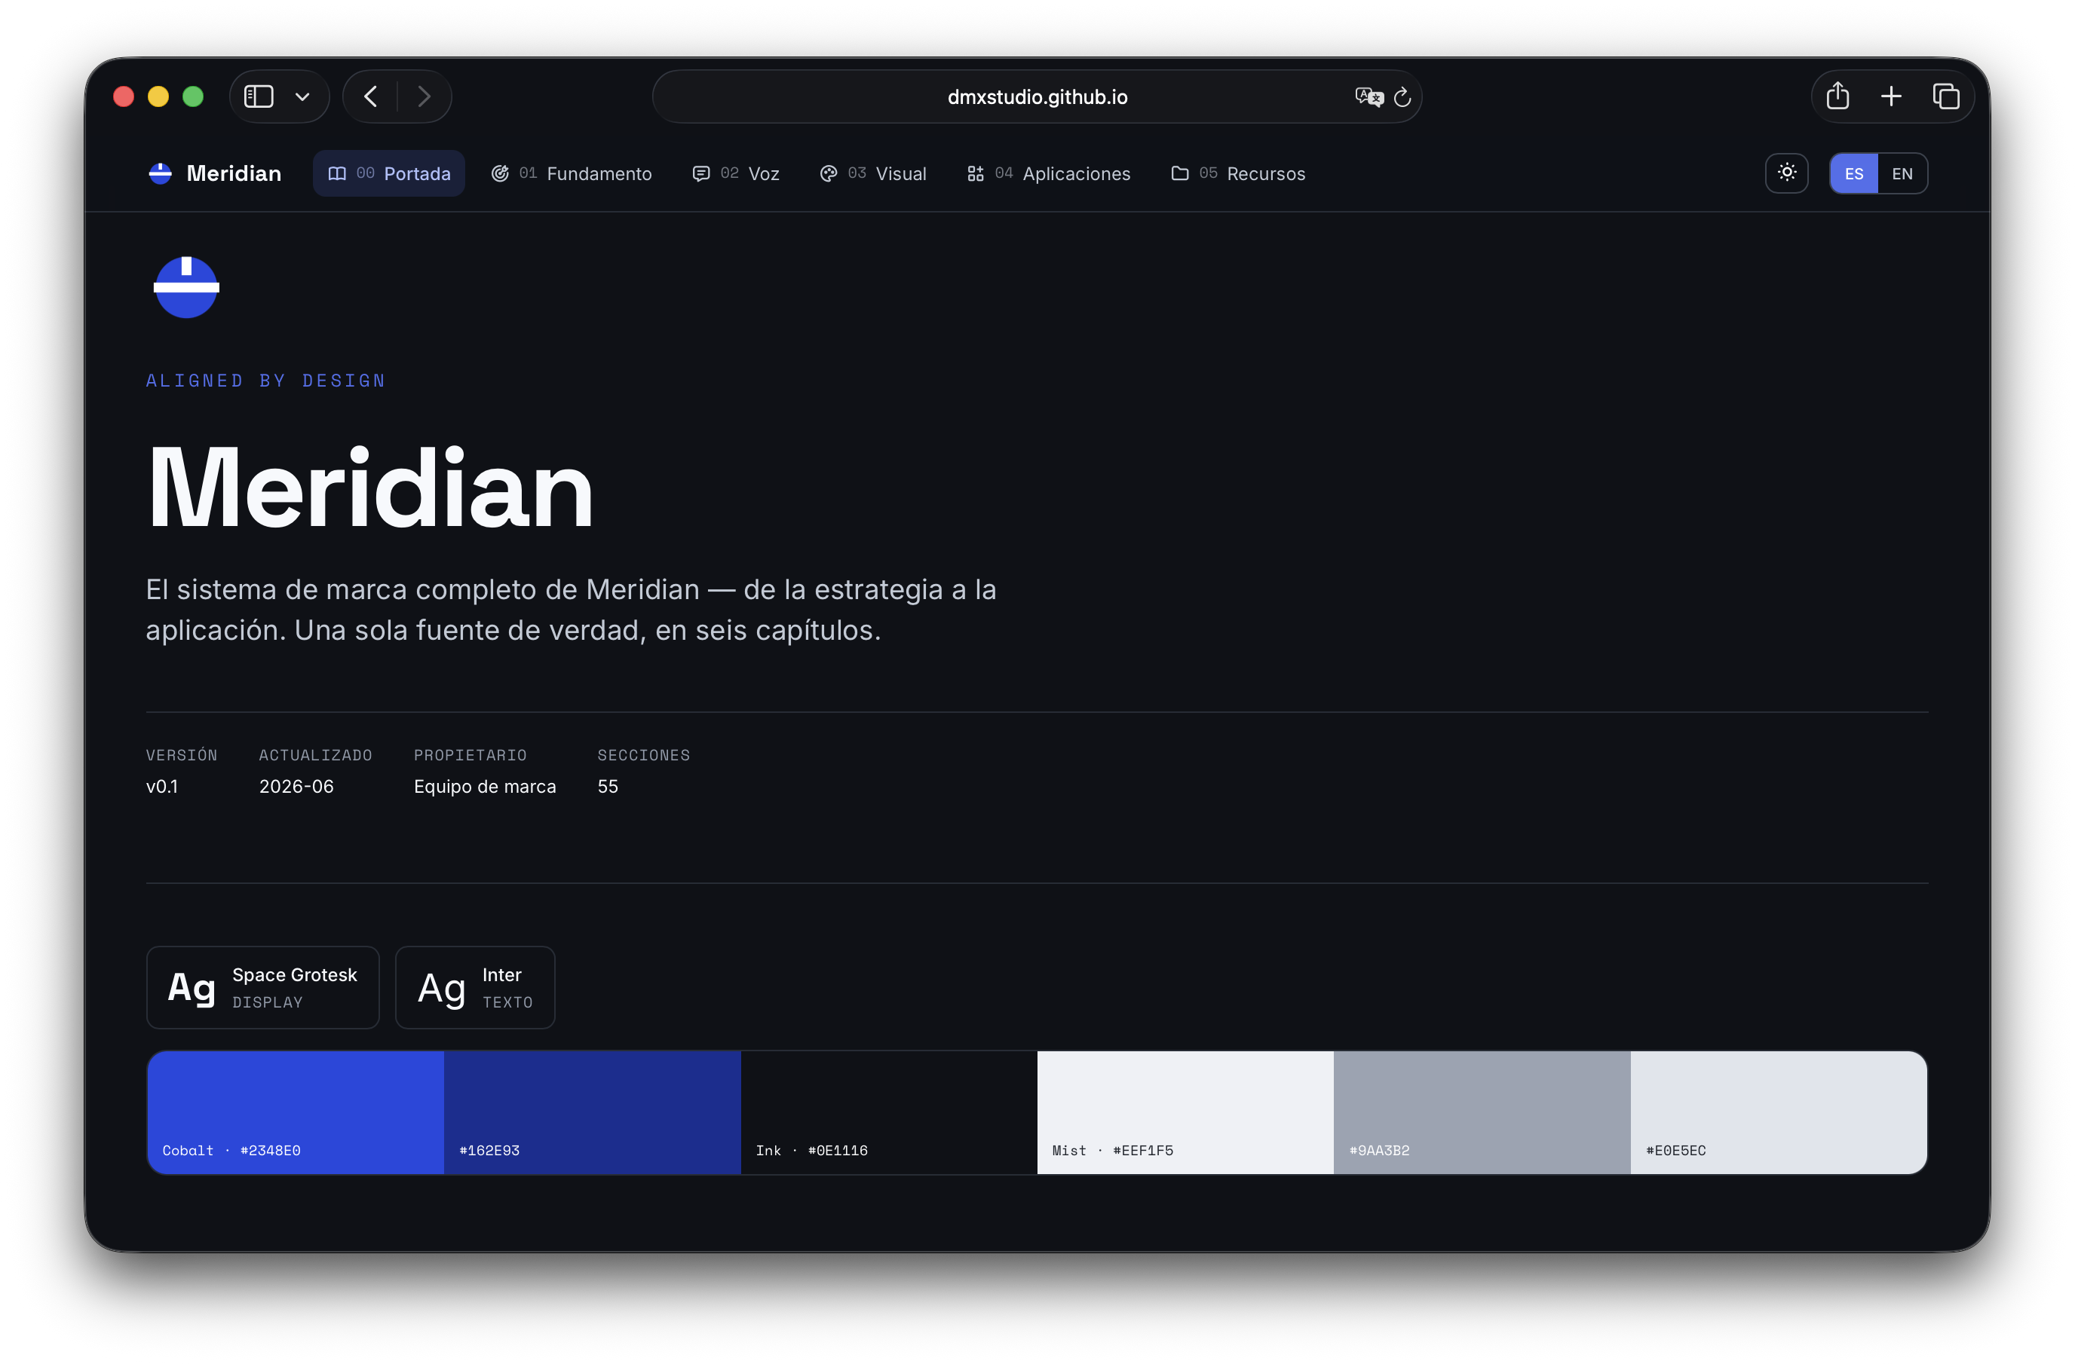
Task: Reload the page with refresh icon
Action: tap(1402, 96)
